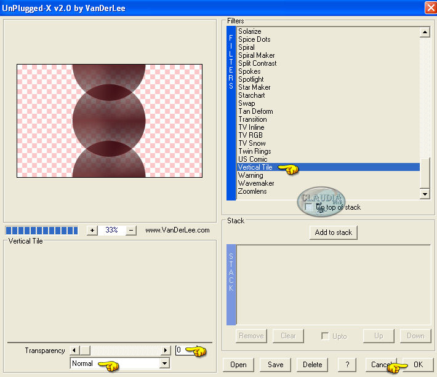Toggle the On top of stack checkbox
The height and width of the screenshot is (377, 437).
point(308,207)
